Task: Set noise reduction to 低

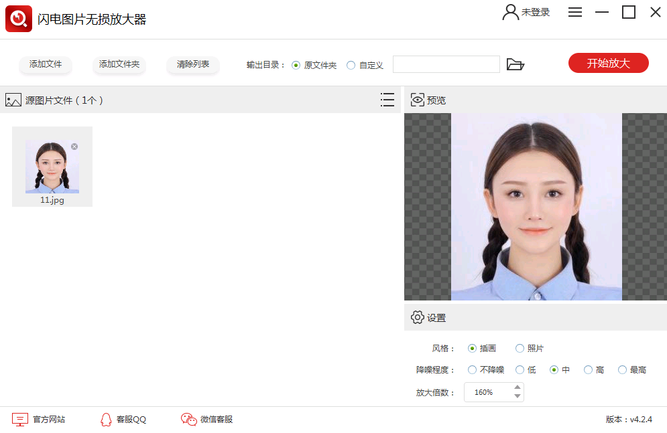Action: (520, 369)
